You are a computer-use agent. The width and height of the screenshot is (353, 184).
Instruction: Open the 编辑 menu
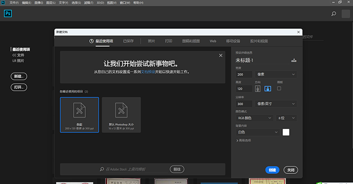coord(27,3)
